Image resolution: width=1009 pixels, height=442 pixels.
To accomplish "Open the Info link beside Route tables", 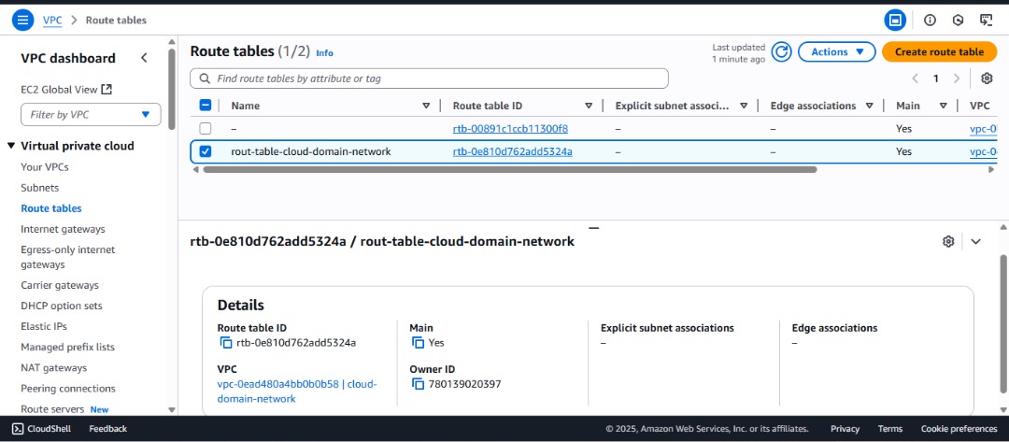I will (x=324, y=52).
